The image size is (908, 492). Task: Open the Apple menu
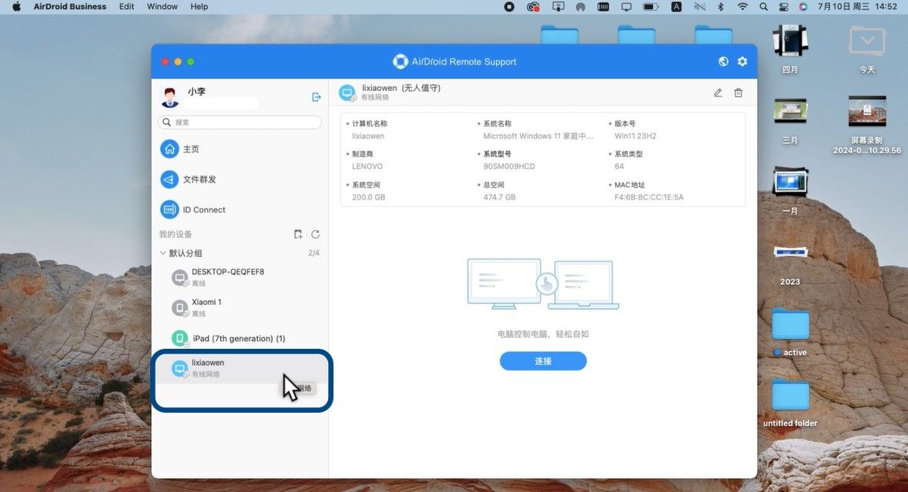pyautogui.click(x=16, y=6)
